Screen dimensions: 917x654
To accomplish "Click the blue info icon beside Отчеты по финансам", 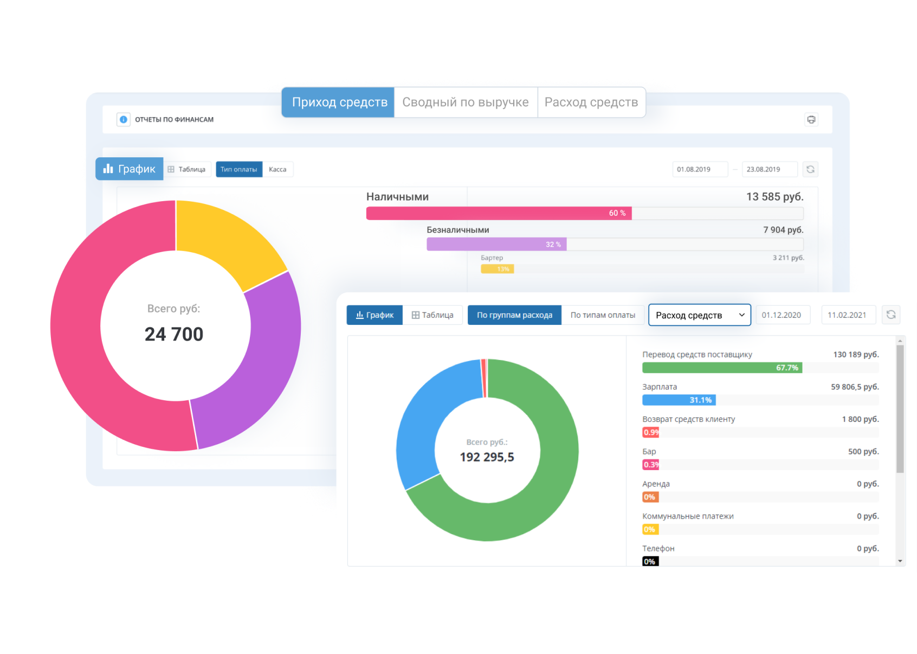I will [x=124, y=119].
